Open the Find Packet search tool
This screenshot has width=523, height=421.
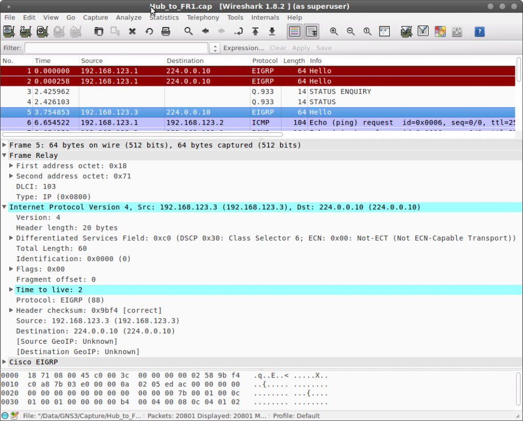coord(188,31)
